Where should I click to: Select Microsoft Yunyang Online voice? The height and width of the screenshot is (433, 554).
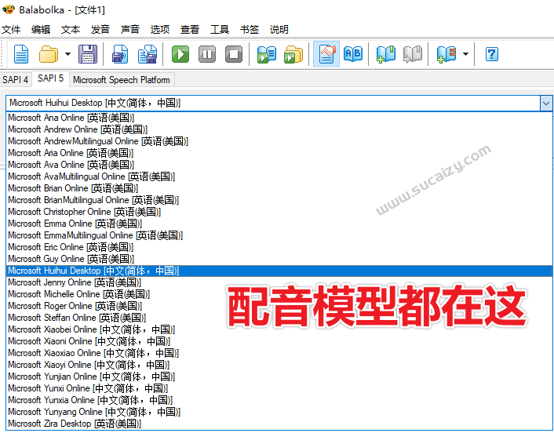click(x=279, y=412)
